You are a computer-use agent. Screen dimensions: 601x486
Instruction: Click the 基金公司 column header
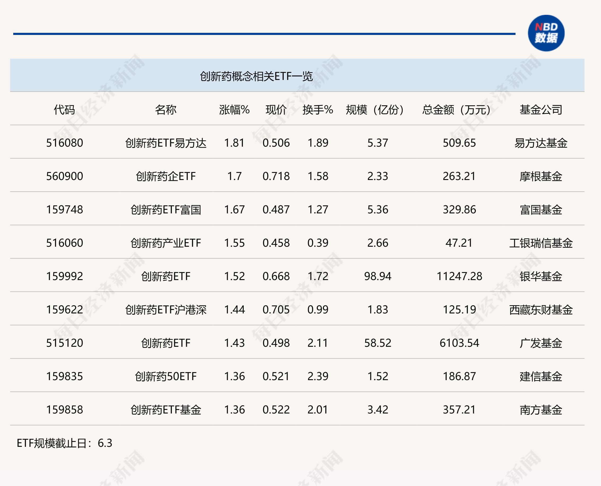pyautogui.click(x=541, y=110)
